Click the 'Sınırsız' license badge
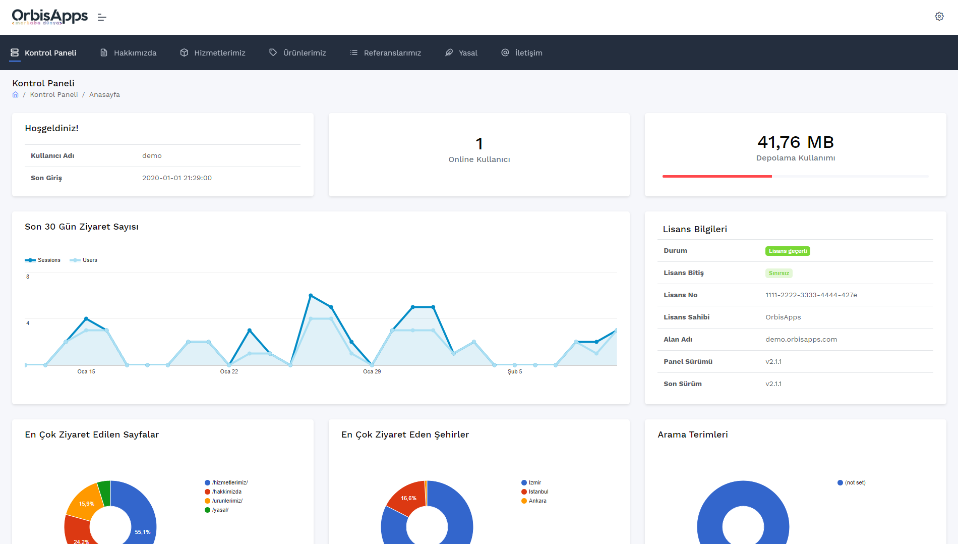This screenshot has width=958, height=544. [x=779, y=273]
